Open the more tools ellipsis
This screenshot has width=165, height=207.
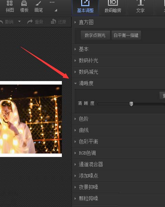52,2
